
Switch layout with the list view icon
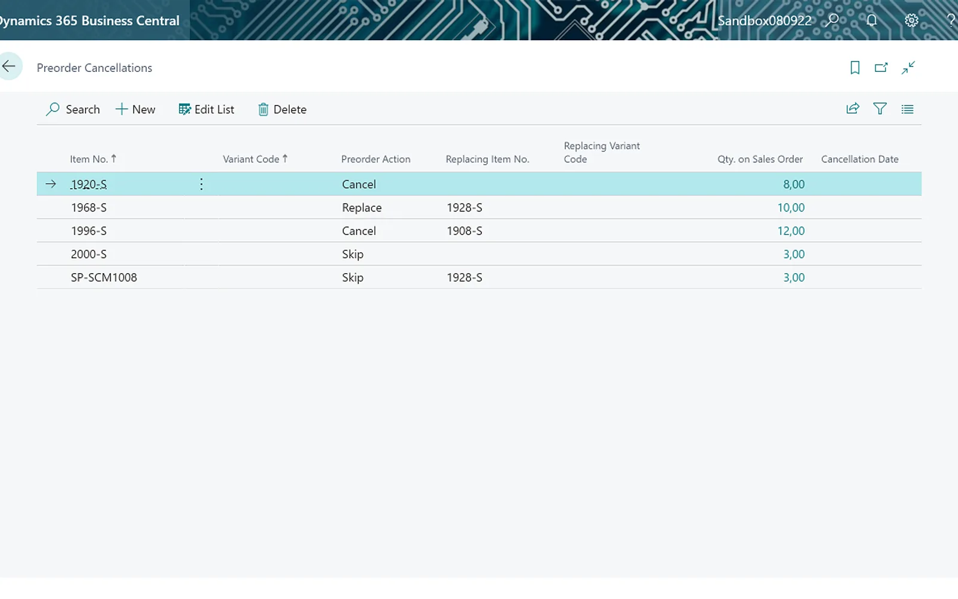[x=908, y=109]
